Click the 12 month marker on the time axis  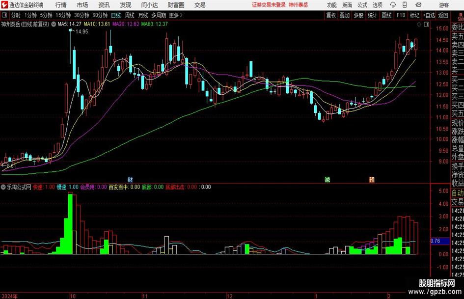230,296
